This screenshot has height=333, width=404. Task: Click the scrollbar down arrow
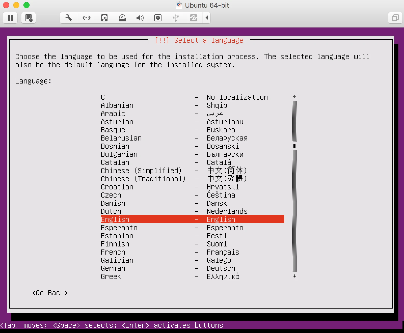click(294, 276)
